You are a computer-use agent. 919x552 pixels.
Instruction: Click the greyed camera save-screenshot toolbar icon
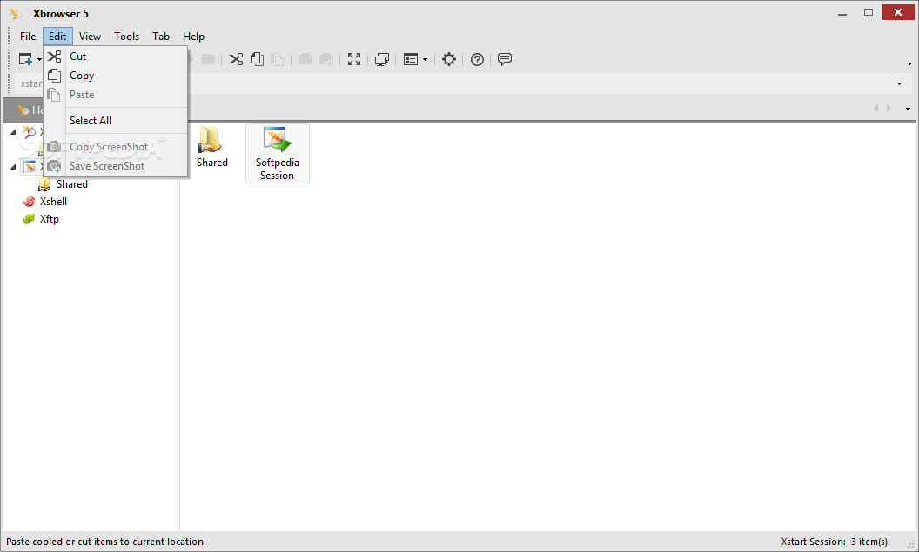[x=326, y=59]
